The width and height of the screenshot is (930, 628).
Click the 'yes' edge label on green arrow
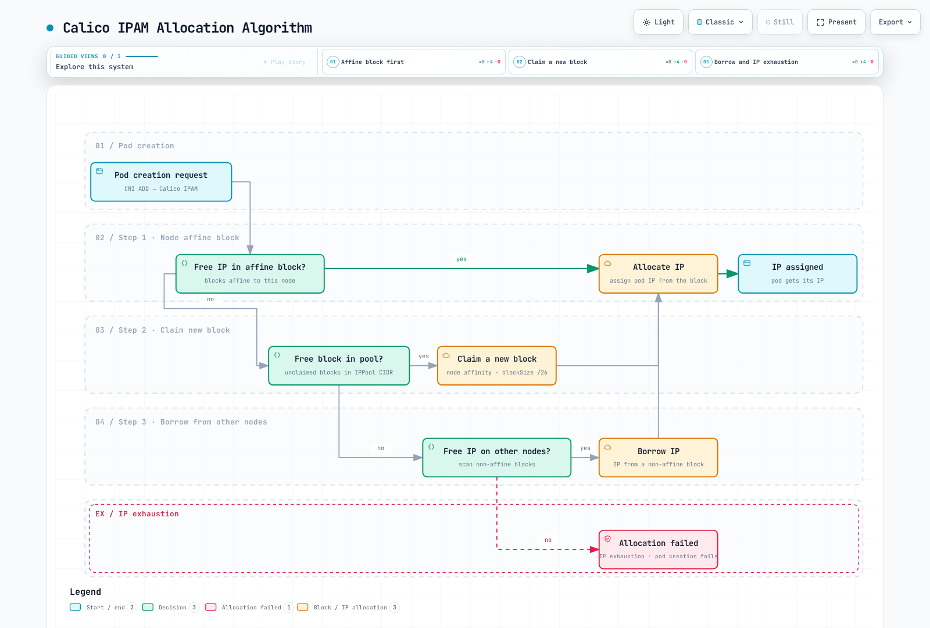tap(462, 259)
